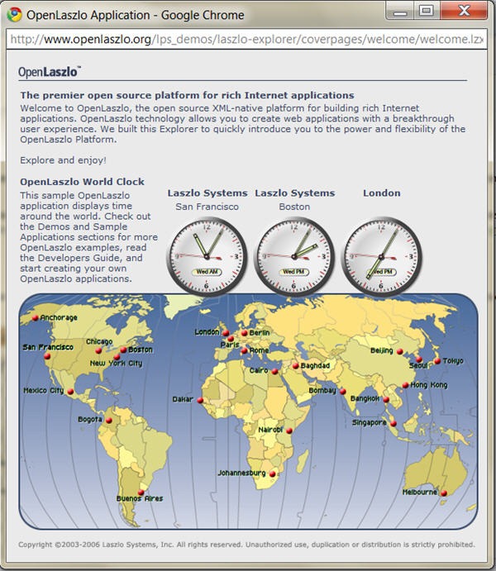Select the Berlin red marker dot
This screenshot has width=496, height=571.
pos(245,332)
